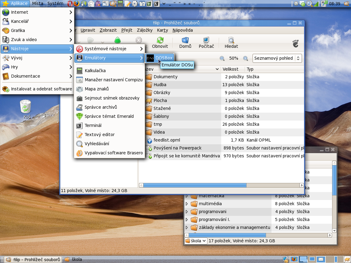Open the text editor launcher with pencil
The width and height of the screenshot is (351, 263).
tap(127, 4)
